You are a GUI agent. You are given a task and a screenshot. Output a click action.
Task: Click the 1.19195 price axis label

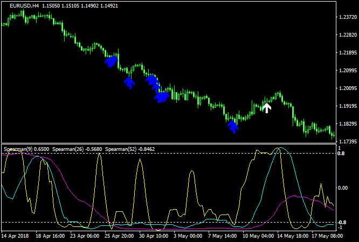(x=347, y=106)
